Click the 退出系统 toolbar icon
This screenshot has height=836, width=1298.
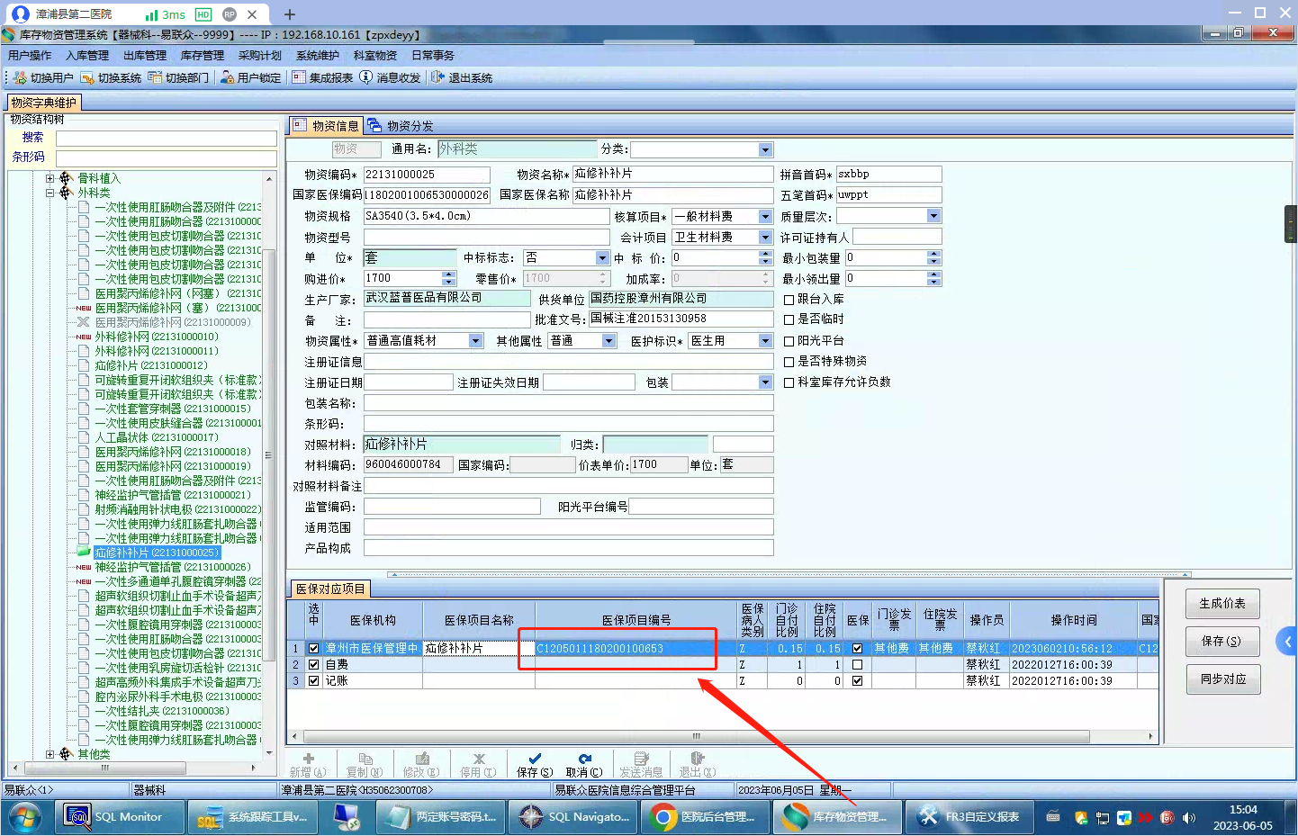tap(438, 78)
